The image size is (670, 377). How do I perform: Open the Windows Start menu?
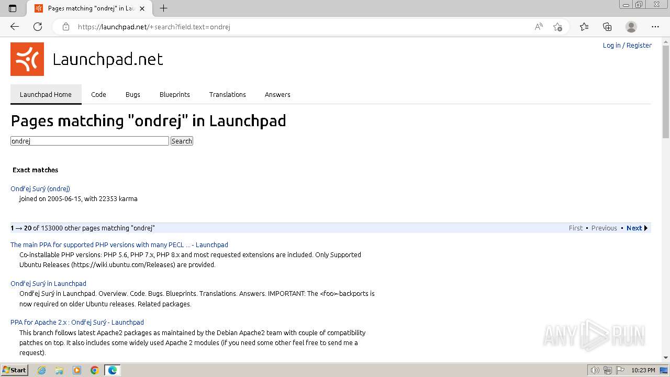[15, 370]
